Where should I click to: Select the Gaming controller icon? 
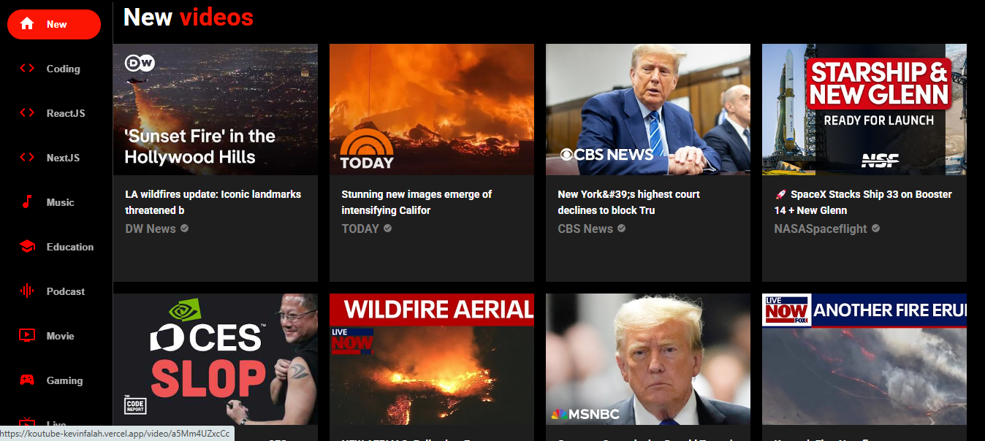point(27,380)
